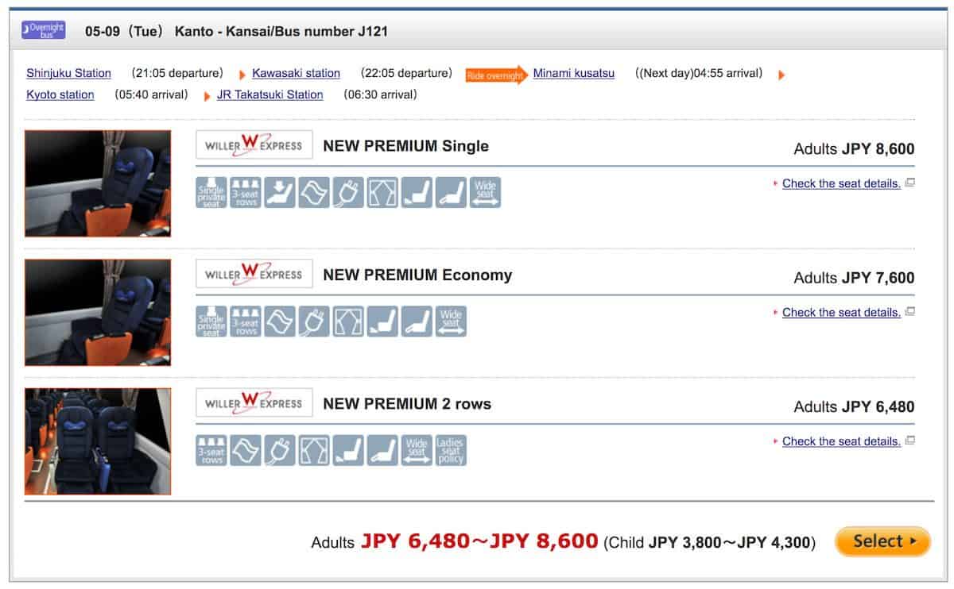Open the Kyoto station link
The image size is (954, 589).
60,94
